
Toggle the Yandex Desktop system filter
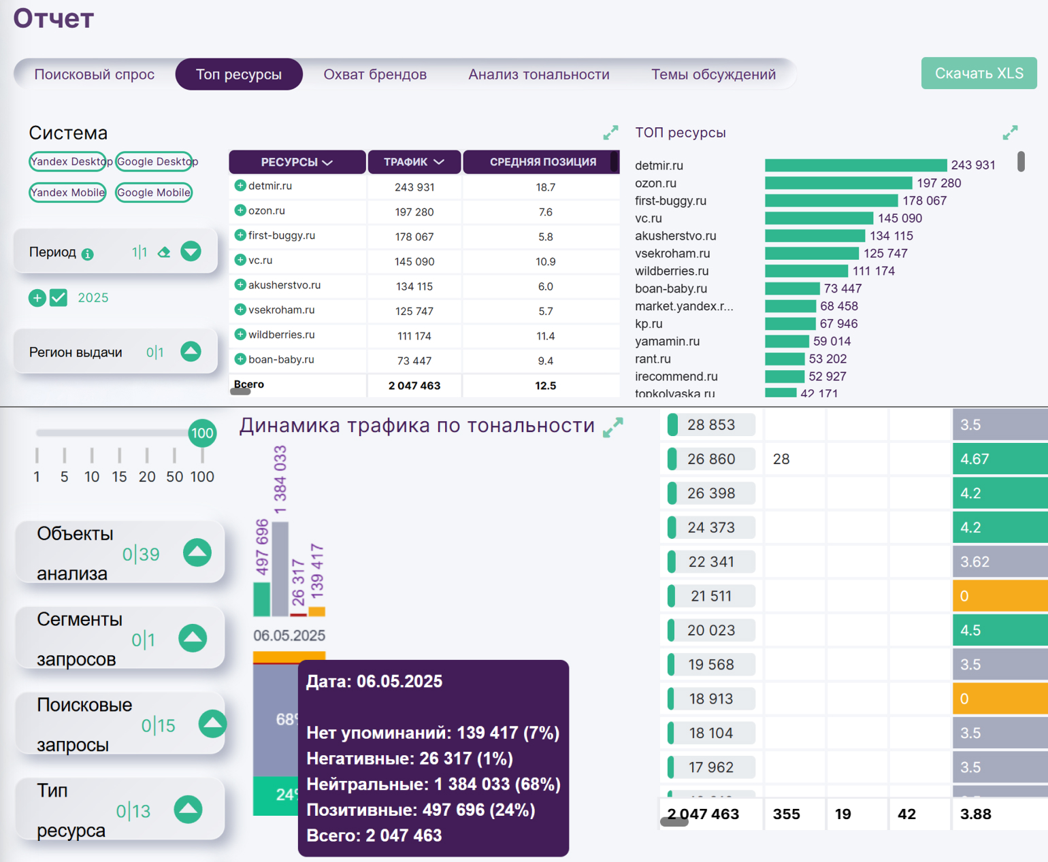pos(67,161)
